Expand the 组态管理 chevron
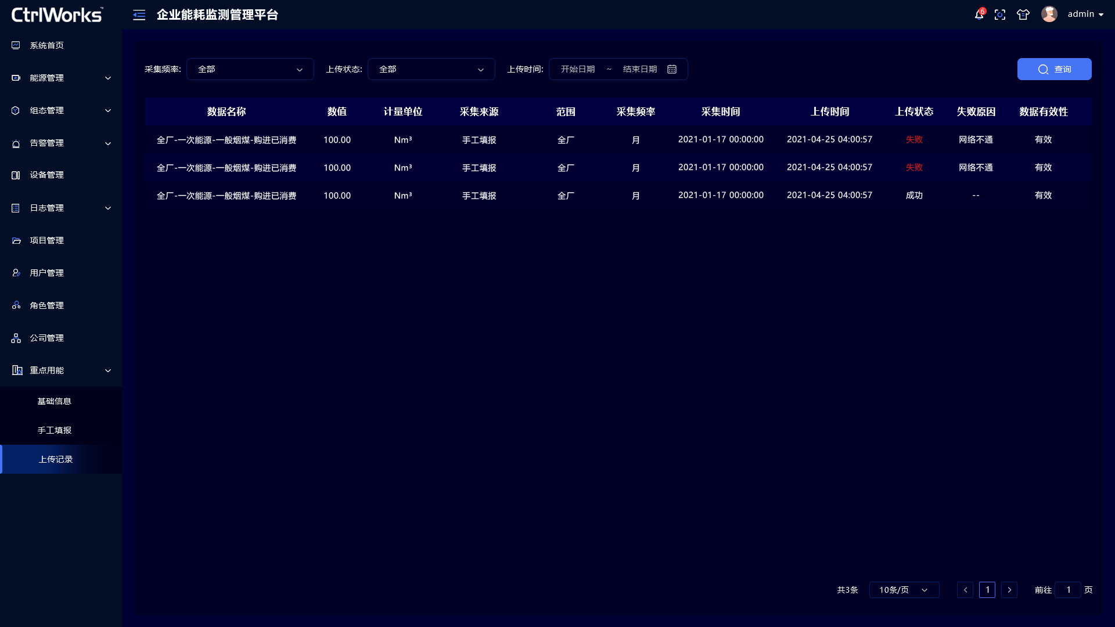This screenshot has width=1115, height=627. (108, 110)
